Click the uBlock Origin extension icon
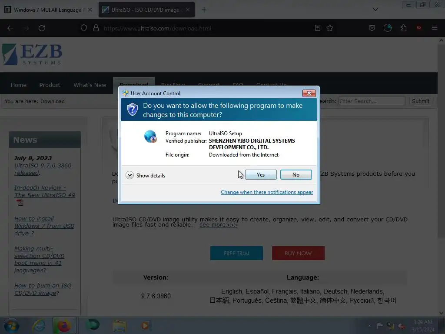Image resolution: width=445 pixels, height=334 pixels. 419,28
